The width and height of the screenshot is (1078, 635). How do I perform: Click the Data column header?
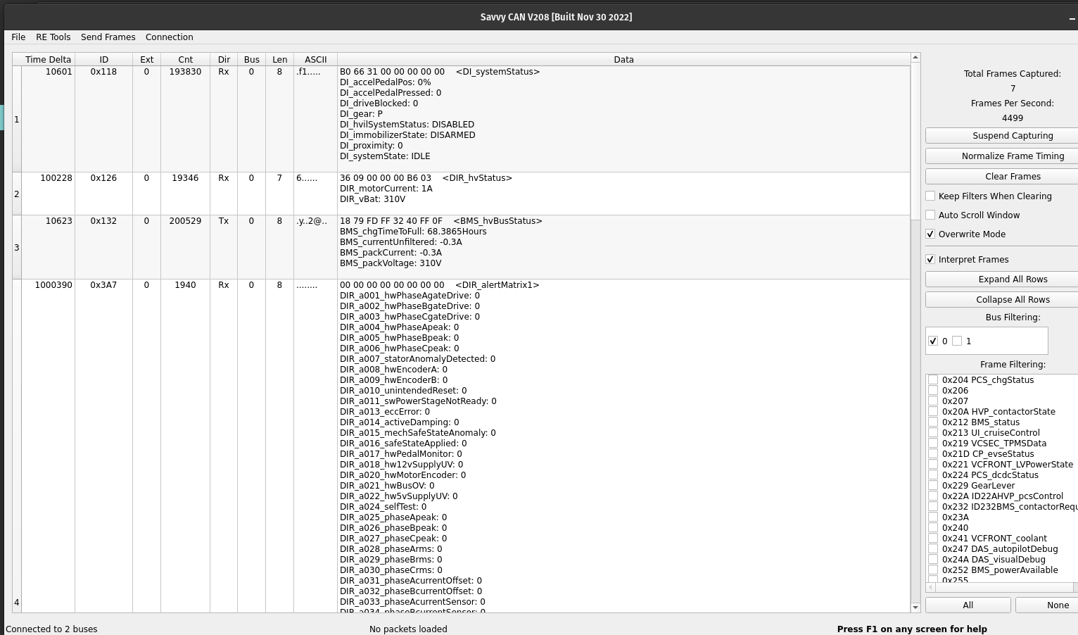click(x=623, y=60)
